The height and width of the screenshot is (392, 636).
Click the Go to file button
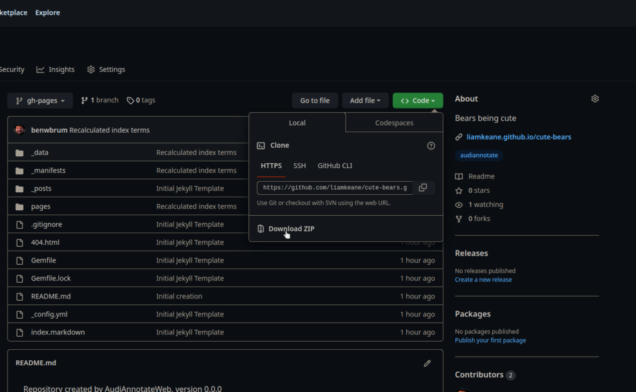(315, 100)
